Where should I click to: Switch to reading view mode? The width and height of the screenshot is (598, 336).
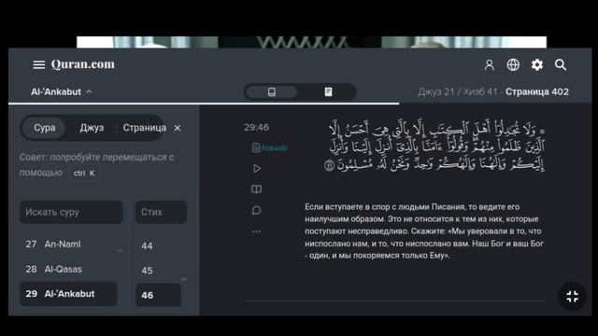point(328,91)
